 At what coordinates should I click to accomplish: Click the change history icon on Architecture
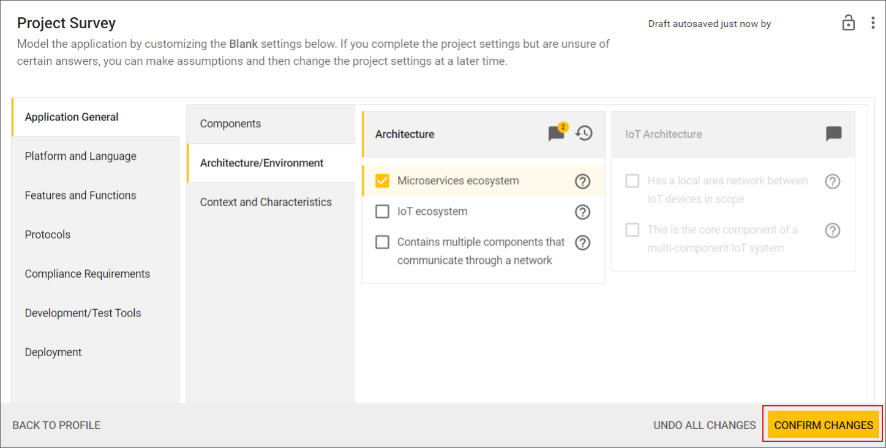pos(584,133)
